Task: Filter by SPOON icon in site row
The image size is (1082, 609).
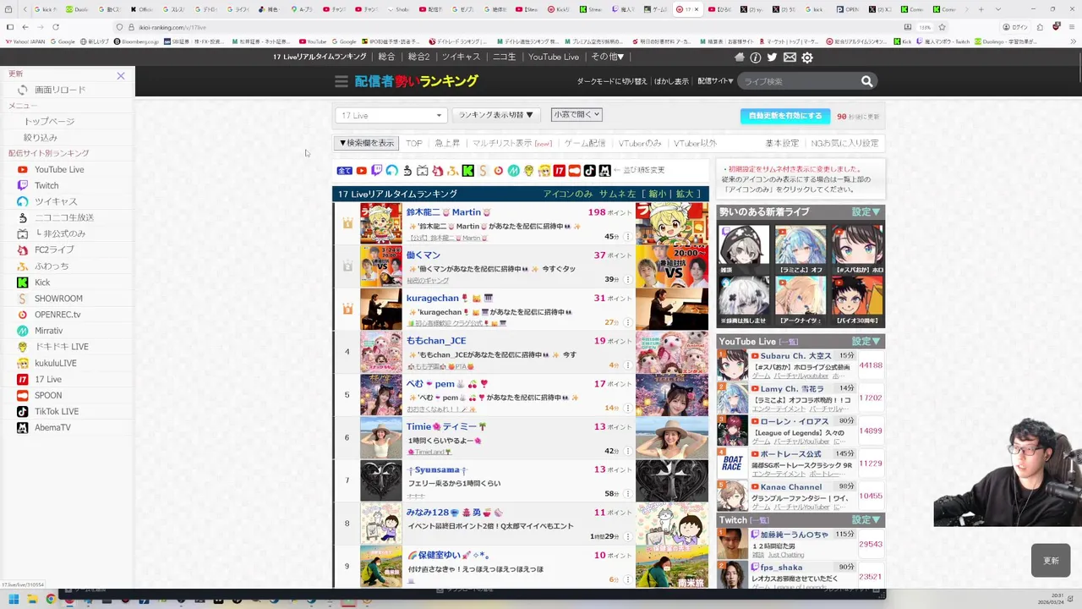Action: [575, 171]
